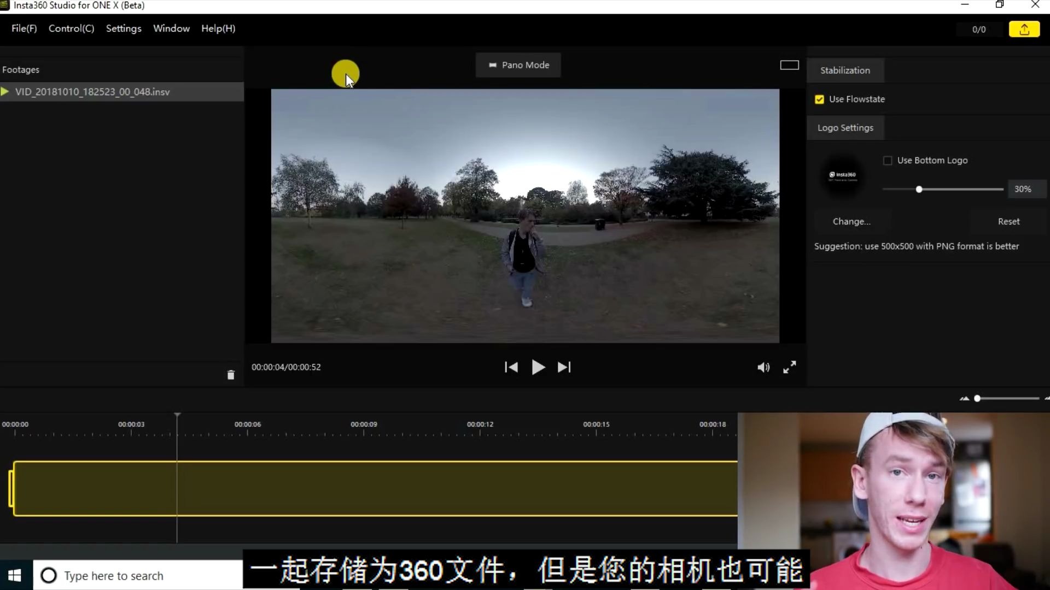Enter fullscreen preview mode
The height and width of the screenshot is (590, 1050).
pyautogui.click(x=789, y=367)
